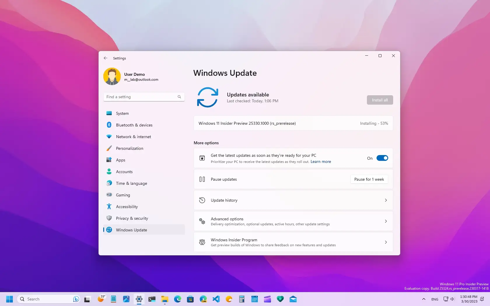Open the Windows Start menu

10,299
